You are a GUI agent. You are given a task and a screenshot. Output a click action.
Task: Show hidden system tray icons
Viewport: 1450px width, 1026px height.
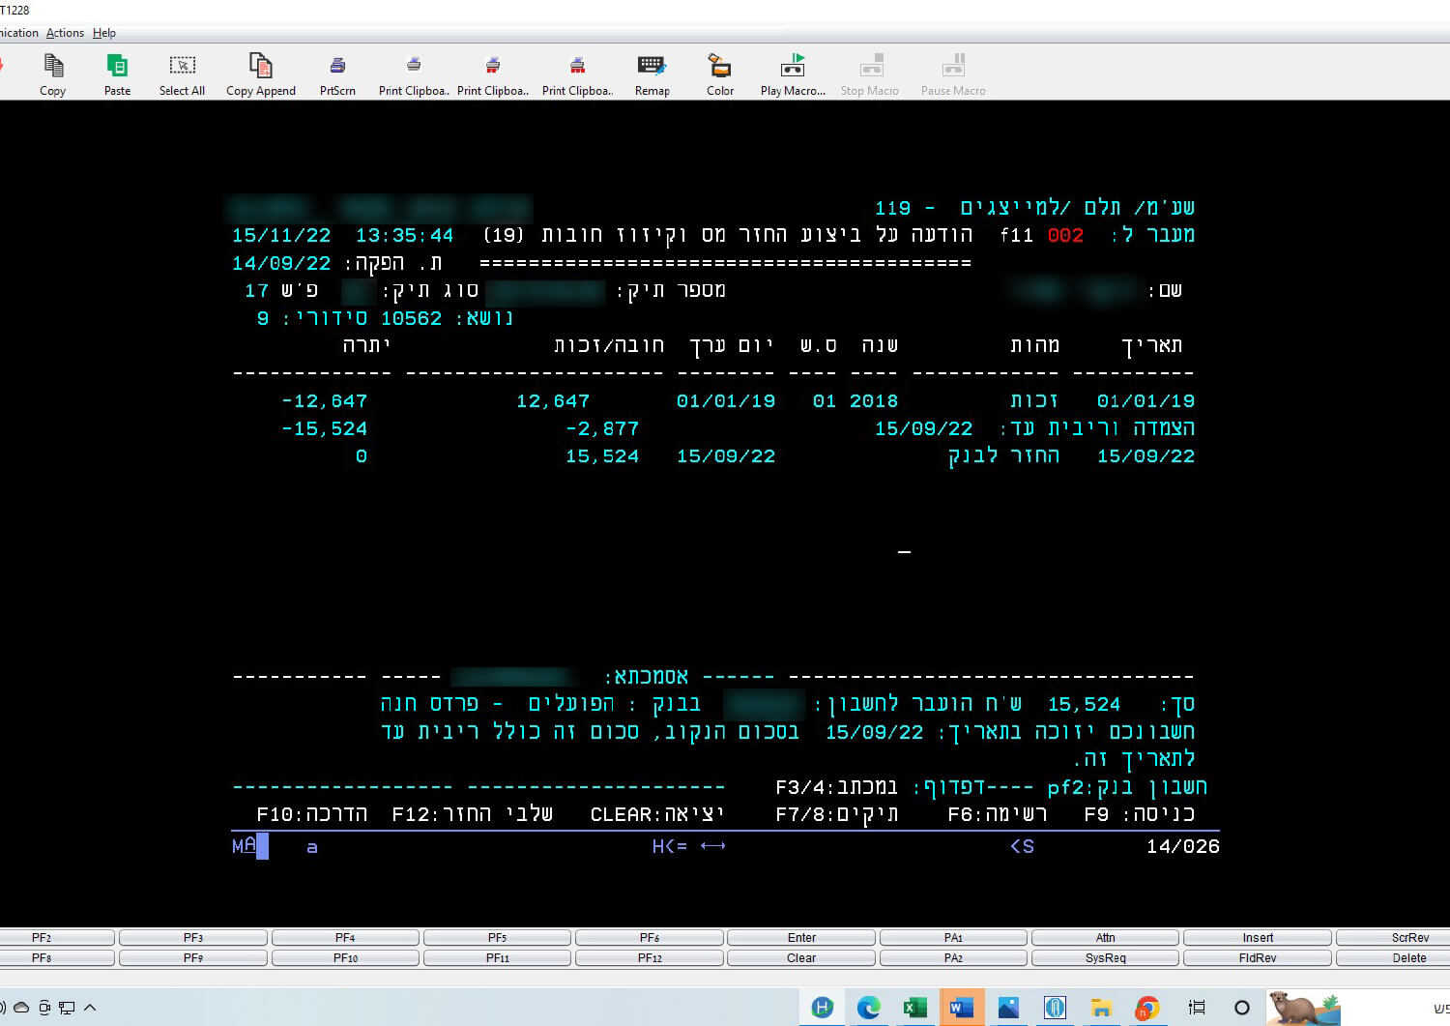point(90,1008)
